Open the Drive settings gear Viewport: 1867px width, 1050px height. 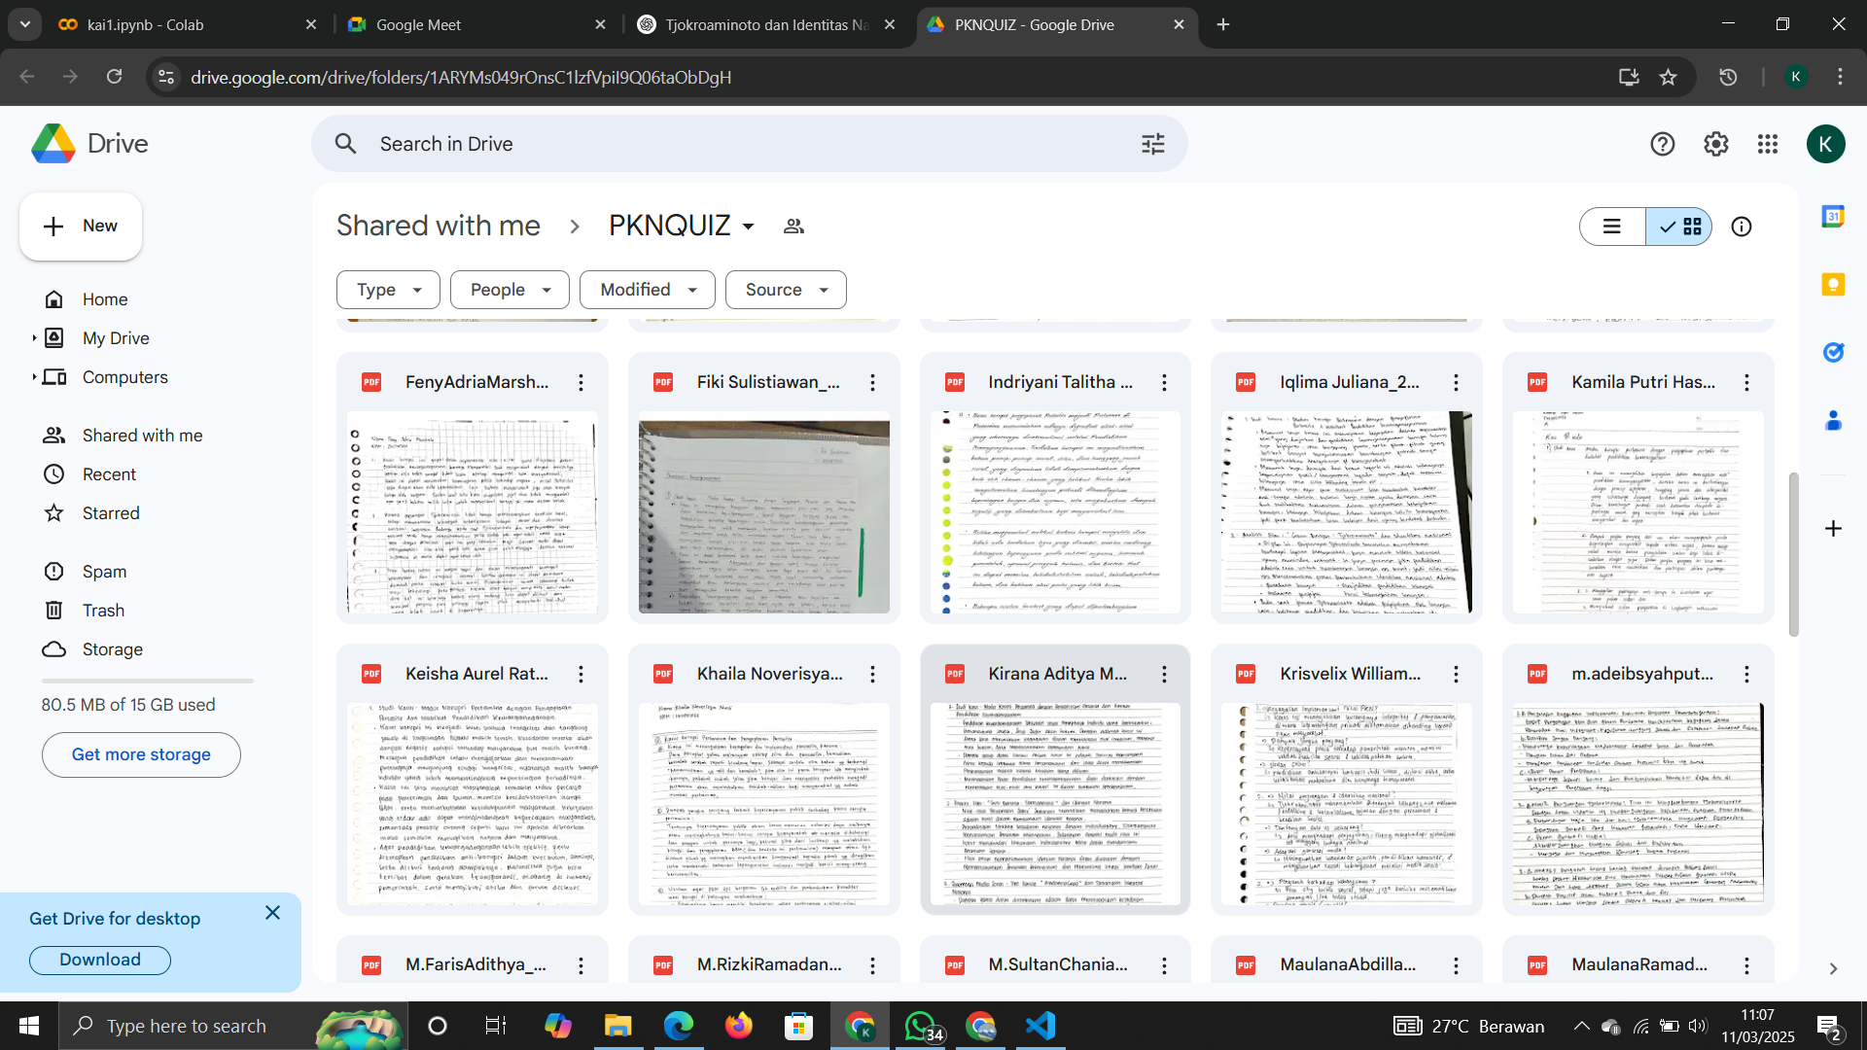[1715, 144]
